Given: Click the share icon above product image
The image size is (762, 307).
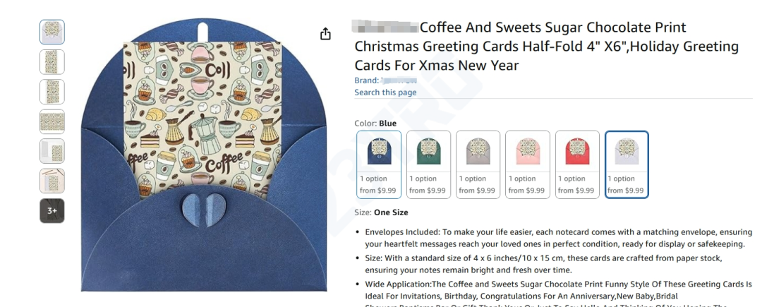Looking at the screenshot, I should 325,34.
